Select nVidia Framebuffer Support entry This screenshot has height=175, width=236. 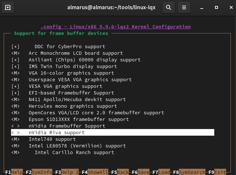pos(67,126)
